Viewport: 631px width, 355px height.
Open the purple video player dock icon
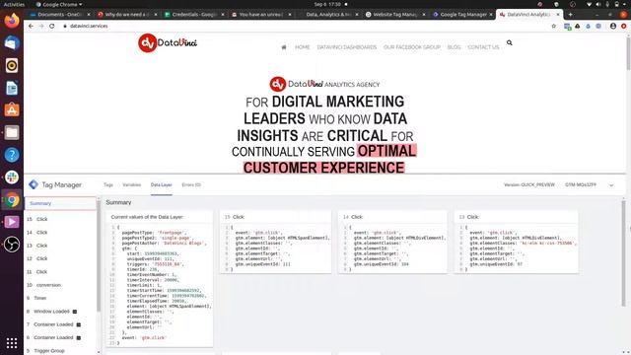(12, 222)
